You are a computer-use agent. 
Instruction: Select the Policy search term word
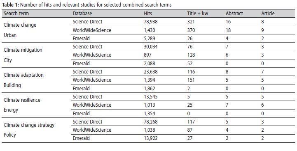pyautogui.click(x=10, y=135)
